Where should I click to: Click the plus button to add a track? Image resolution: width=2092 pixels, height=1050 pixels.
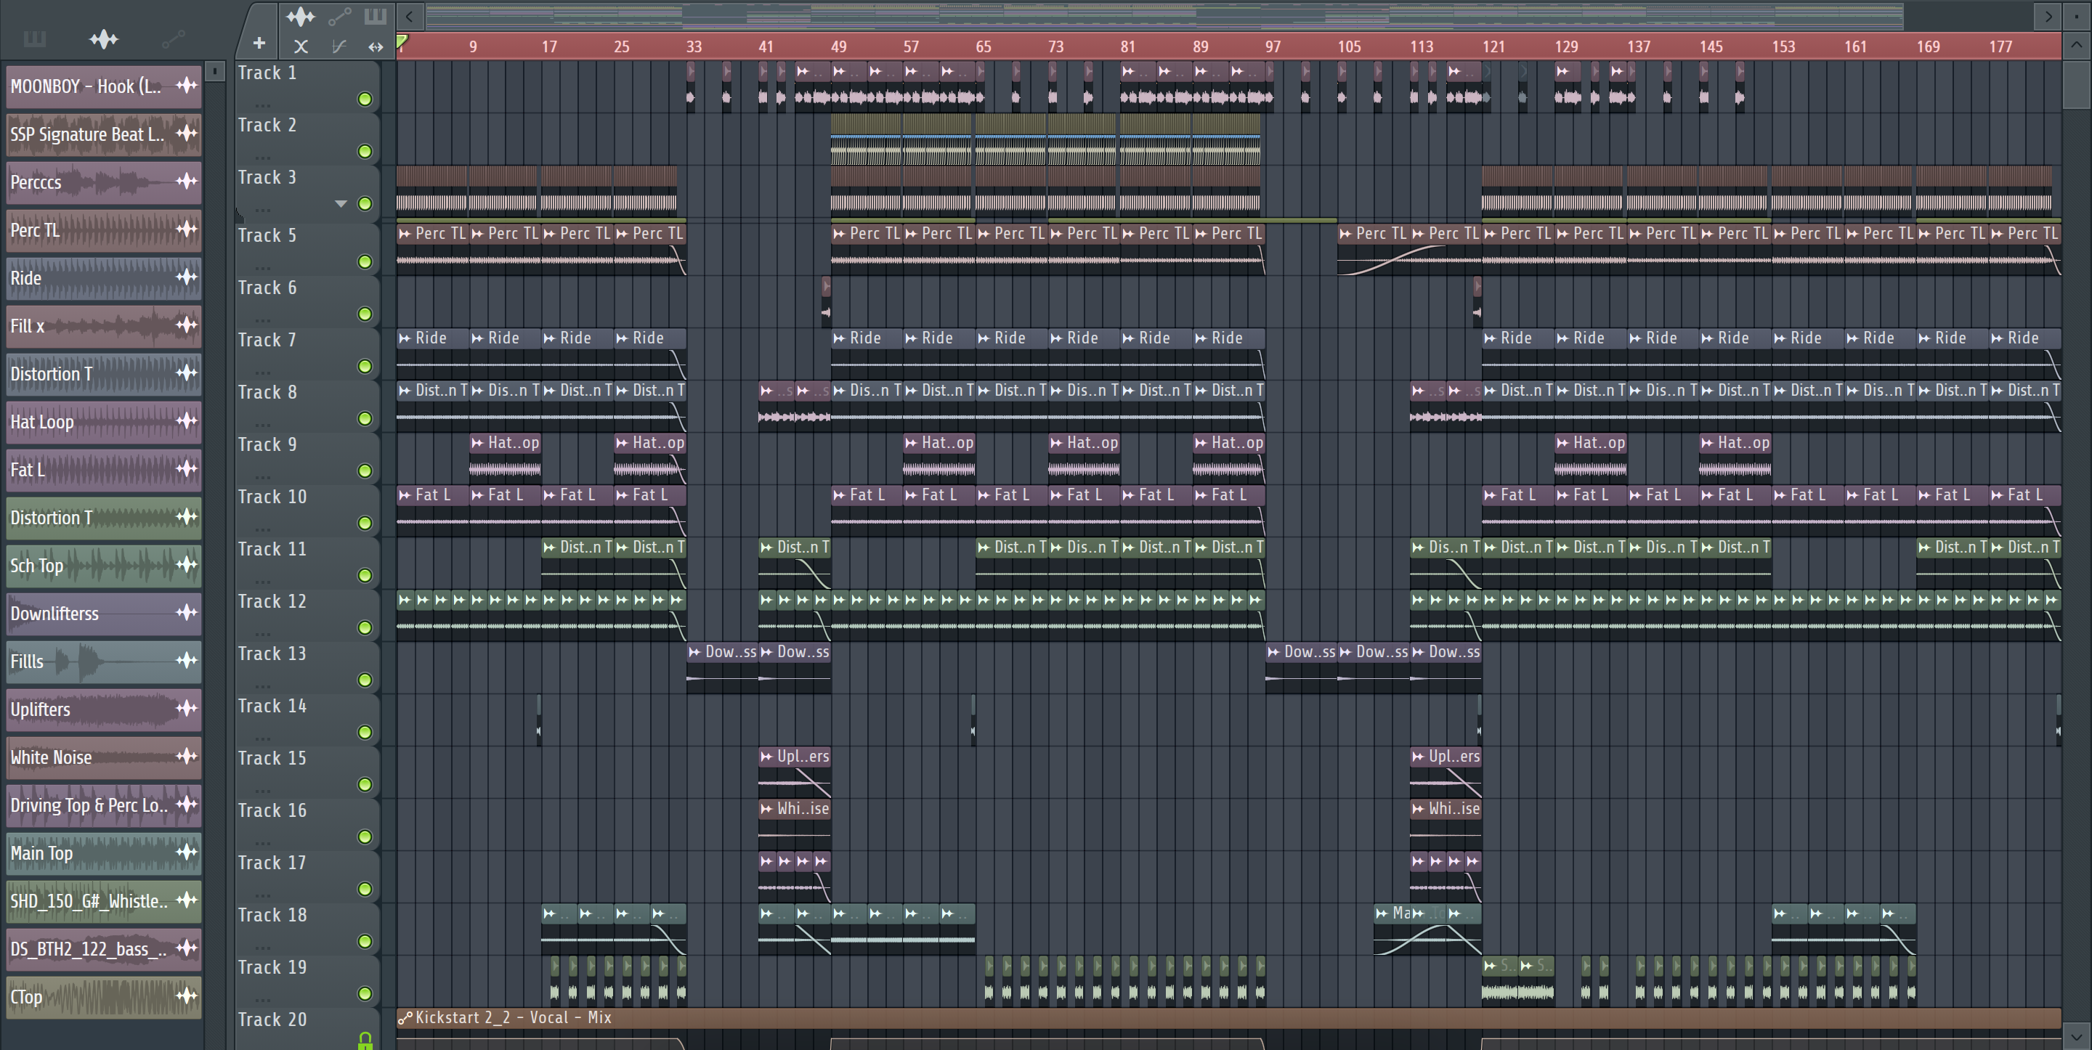pyautogui.click(x=259, y=43)
